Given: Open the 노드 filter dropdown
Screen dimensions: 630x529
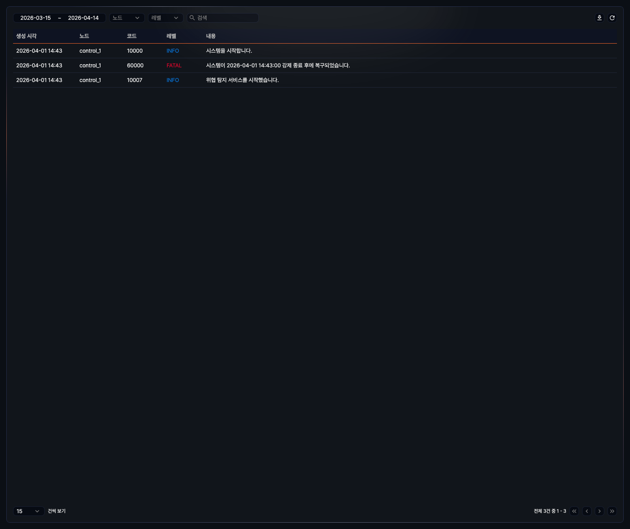Looking at the screenshot, I should pos(127,18).
